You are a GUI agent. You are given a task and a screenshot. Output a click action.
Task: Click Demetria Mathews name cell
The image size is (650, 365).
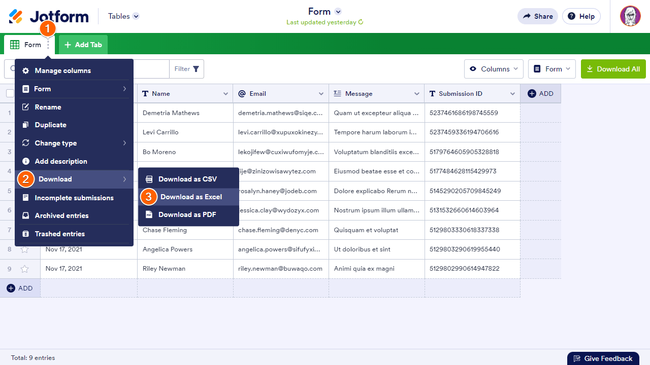click(x=185, y=113)
